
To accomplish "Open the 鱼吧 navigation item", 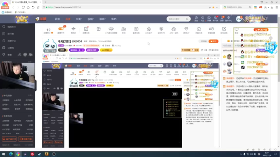I will (114, 19).
